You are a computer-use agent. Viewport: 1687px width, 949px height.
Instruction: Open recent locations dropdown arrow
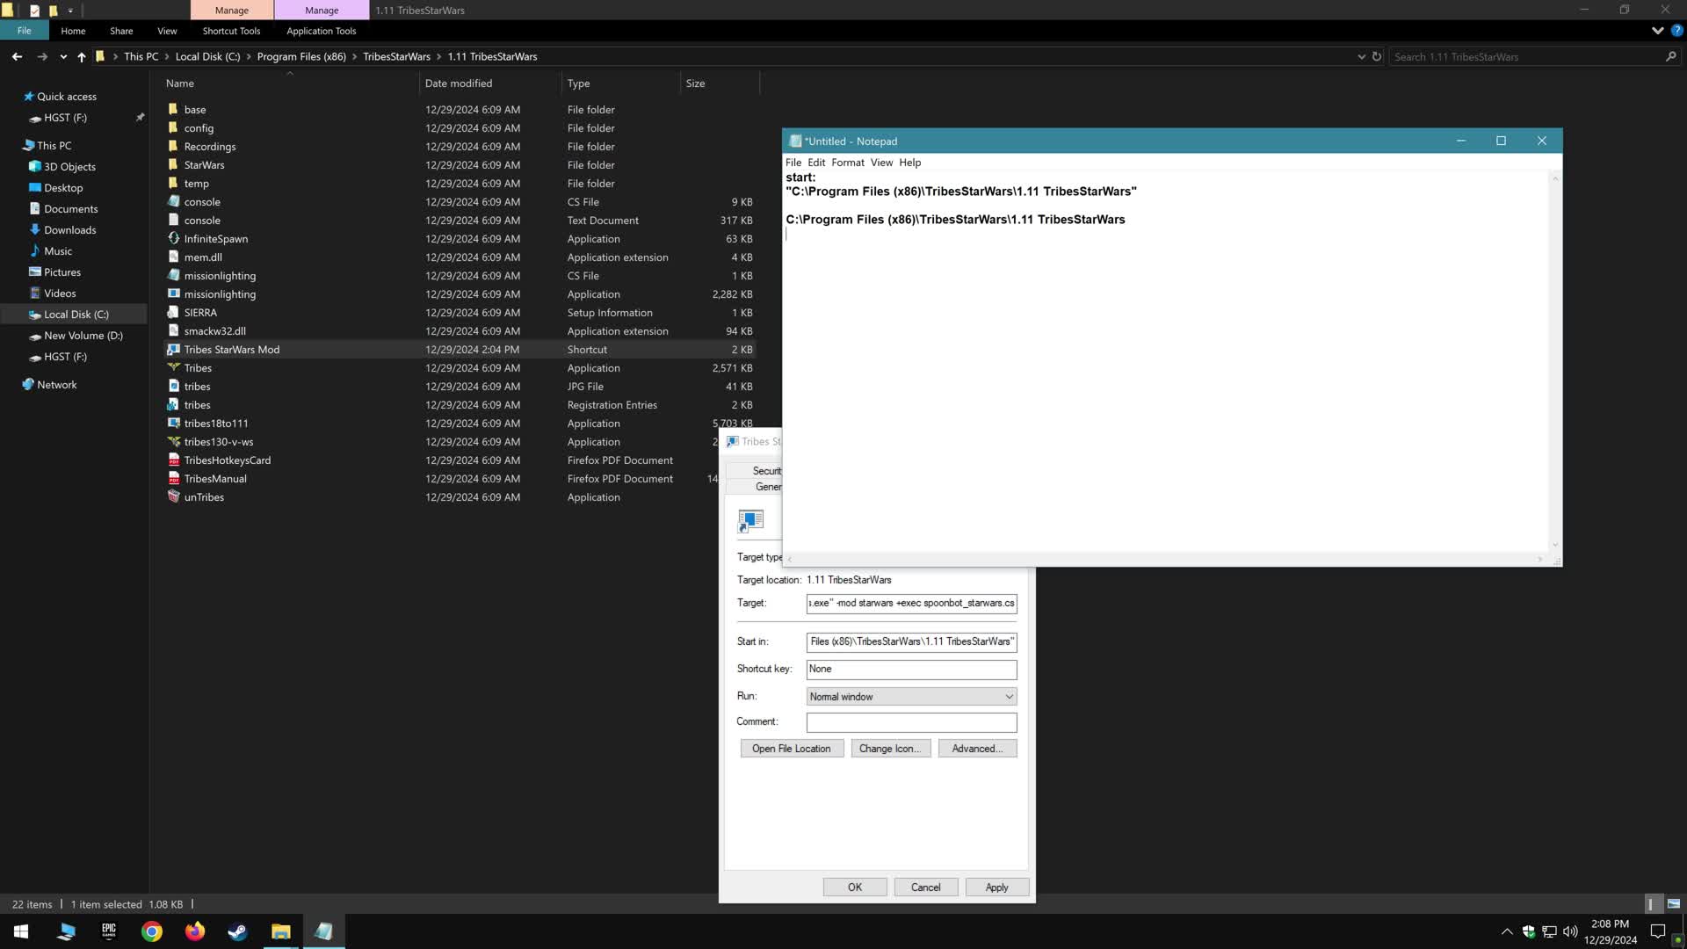[x=63, y=57]
